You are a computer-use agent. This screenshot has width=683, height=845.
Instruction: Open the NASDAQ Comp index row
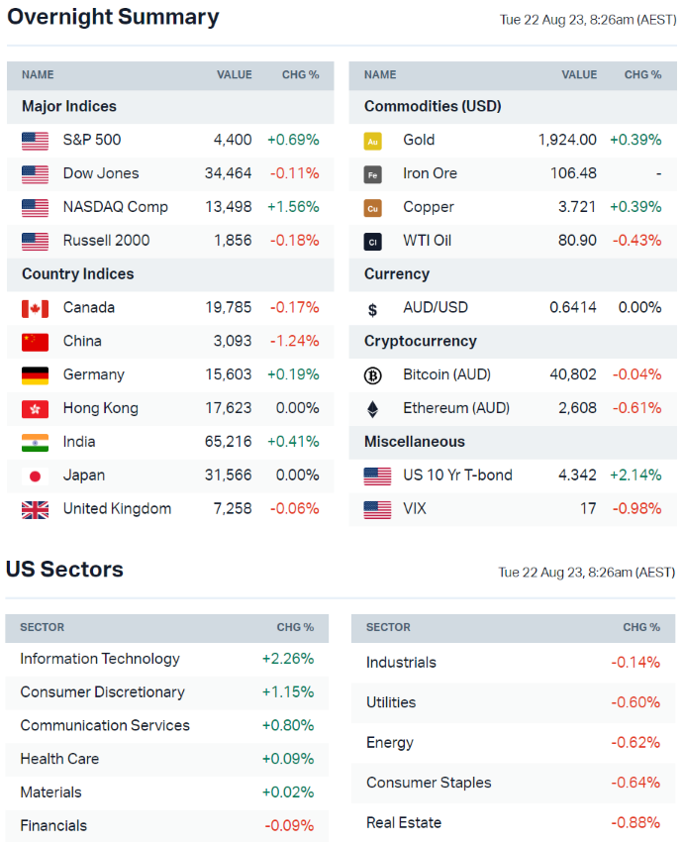point(115,207)
